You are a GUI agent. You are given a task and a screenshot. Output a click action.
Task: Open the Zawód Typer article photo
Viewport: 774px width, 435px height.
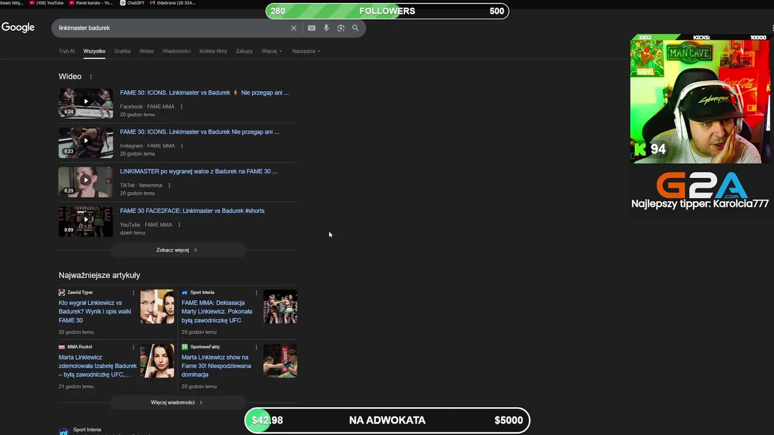click(157, 306)
